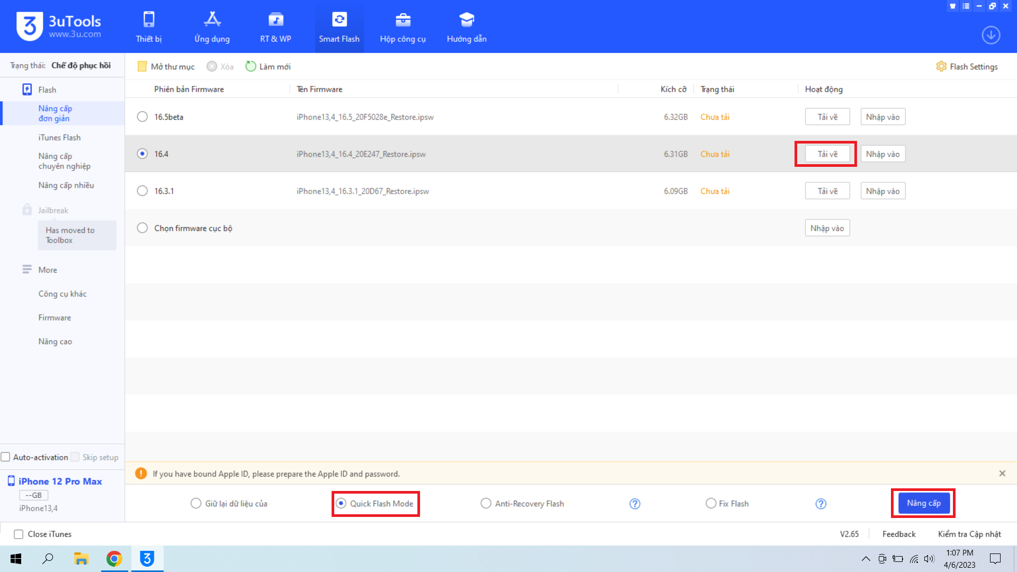Open RT & WP ringtone section
1017x572 pixels.
click(x=275, y=26)
